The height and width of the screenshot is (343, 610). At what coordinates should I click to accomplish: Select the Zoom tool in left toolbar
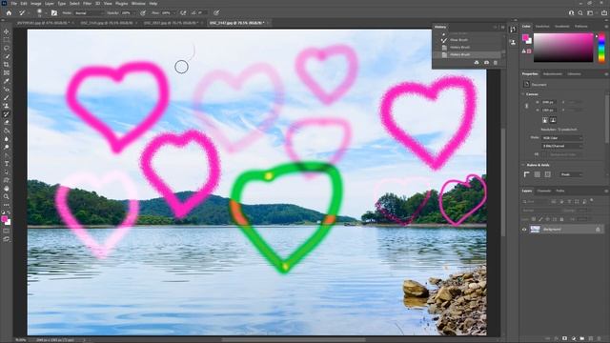point(7,197)
